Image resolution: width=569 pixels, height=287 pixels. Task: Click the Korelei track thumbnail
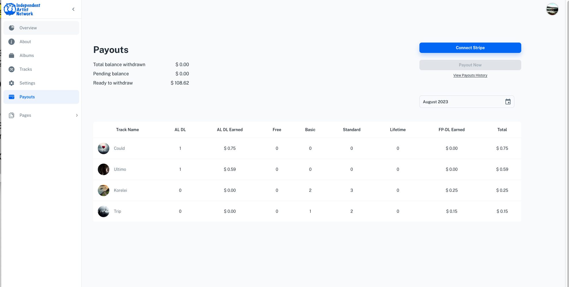104,190
